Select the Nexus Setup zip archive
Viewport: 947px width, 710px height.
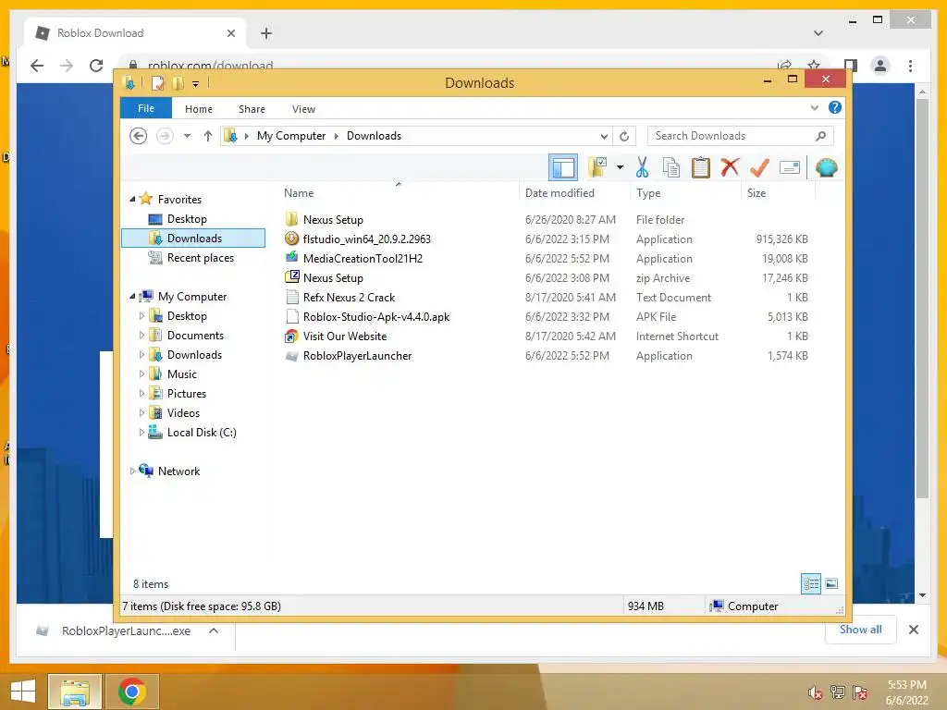pos(333,277)
